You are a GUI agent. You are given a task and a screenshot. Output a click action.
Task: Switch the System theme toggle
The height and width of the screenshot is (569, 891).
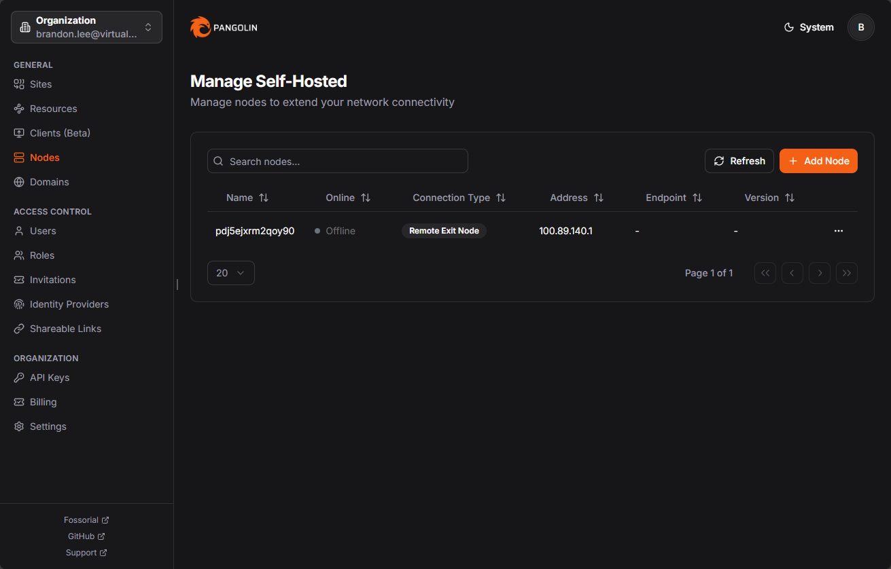point(809,27)
